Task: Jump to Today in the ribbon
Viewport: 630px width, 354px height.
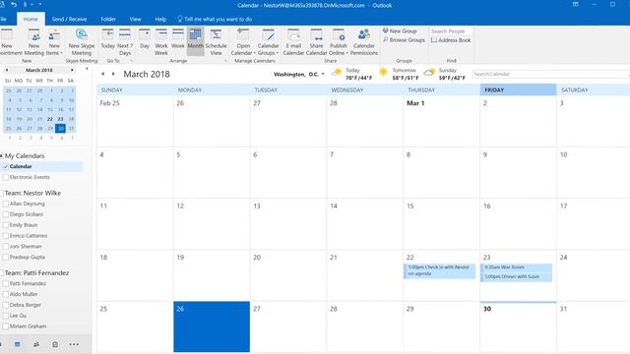Action: point(107,39)
